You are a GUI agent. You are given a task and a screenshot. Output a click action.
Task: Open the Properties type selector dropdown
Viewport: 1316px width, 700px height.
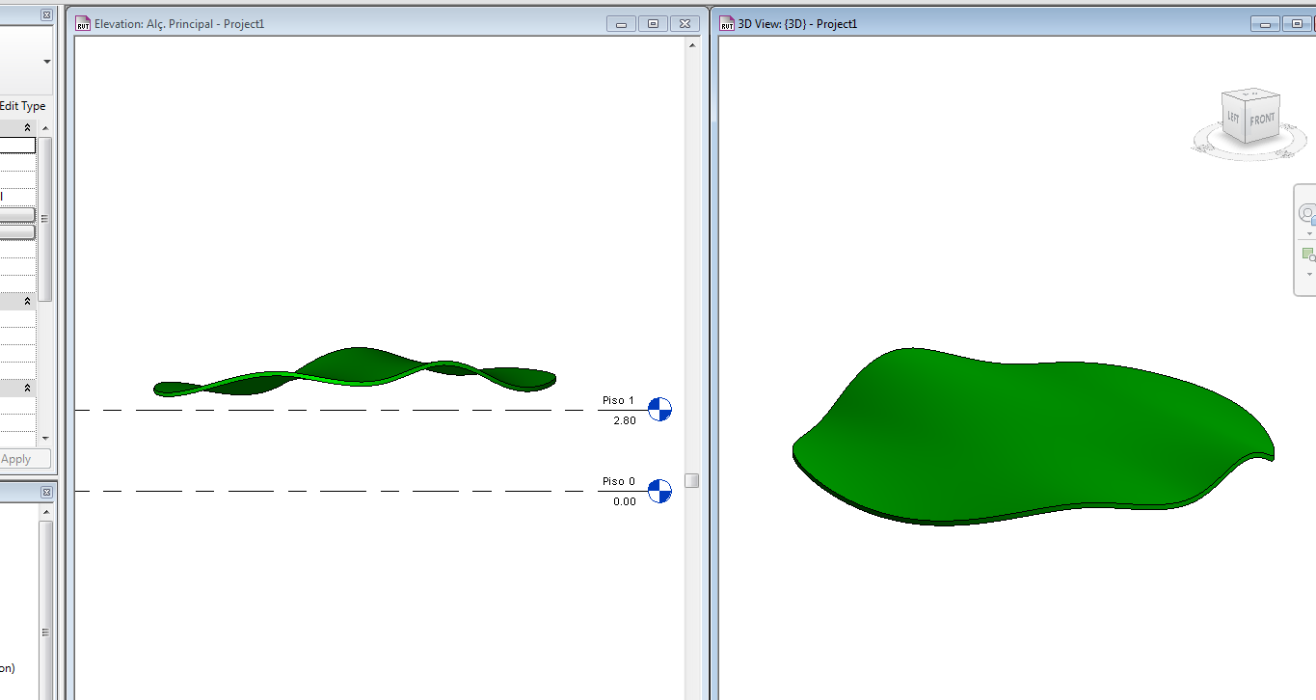click(46, 61)
